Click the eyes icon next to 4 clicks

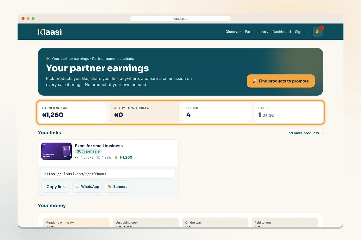click(77, 157)
